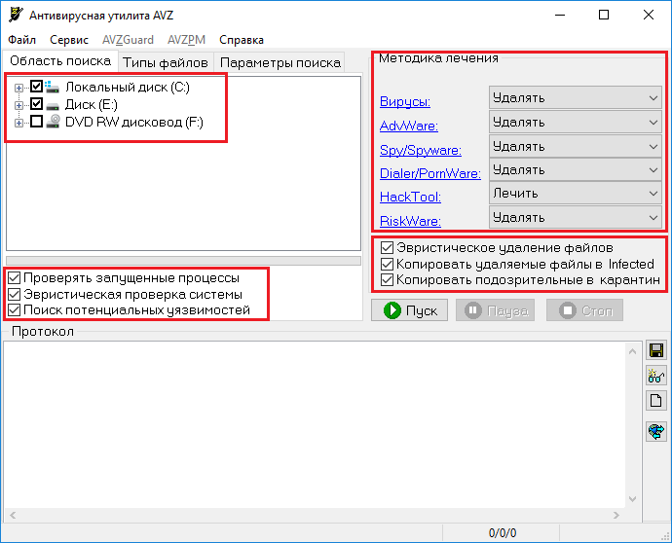This screenshot has width=672, height=543.
Task: Click Local disk (C:) drive icon
Action: pyautogui.click(x=53, y=87)
